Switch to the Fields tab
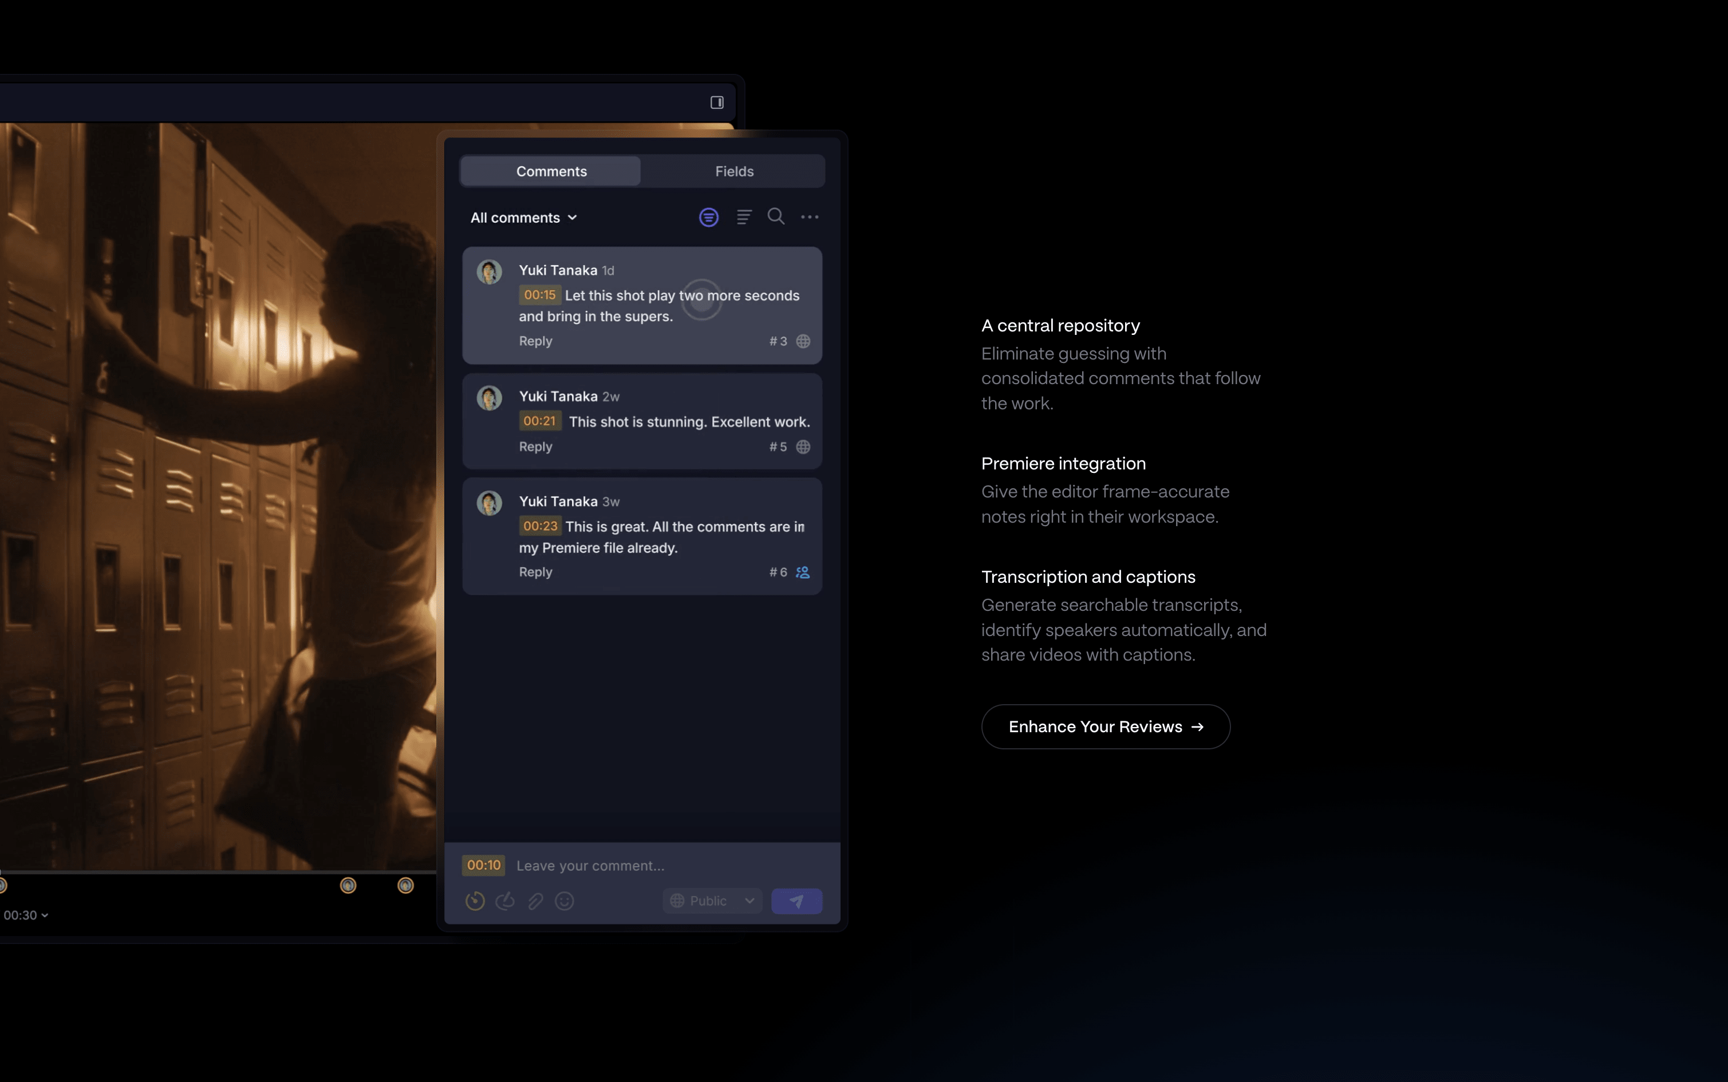 pos(734,171)
